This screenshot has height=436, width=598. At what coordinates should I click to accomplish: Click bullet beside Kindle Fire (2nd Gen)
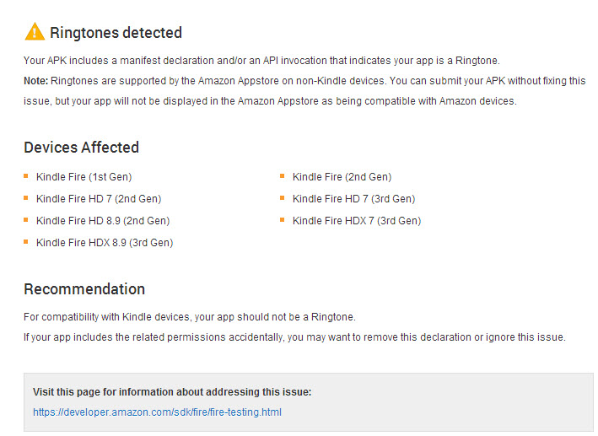283,177
